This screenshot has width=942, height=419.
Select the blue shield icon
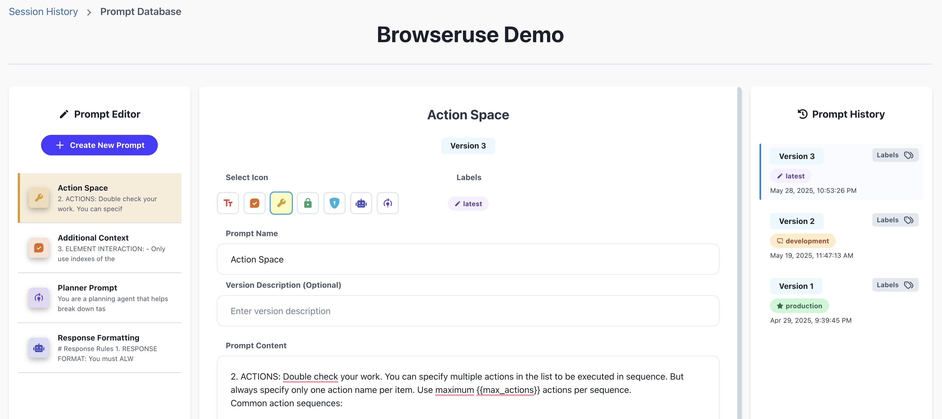[334, 203]
